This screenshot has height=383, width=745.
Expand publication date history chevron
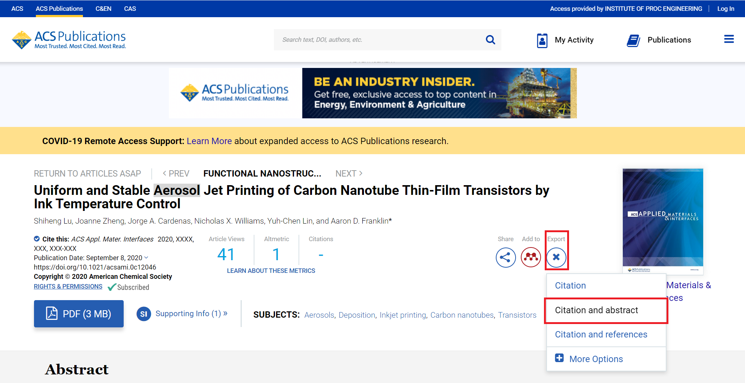(146, 258)
